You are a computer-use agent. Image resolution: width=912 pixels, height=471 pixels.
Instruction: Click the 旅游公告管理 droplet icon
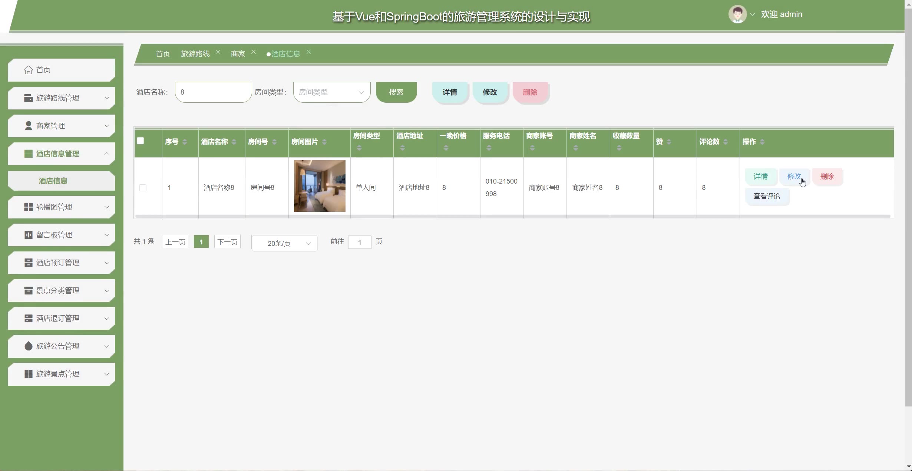[x=28, y=346]
